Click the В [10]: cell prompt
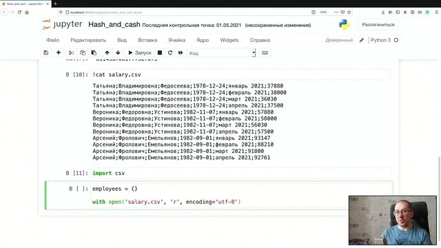Screen dimensions: 441x248 [76, 75]
